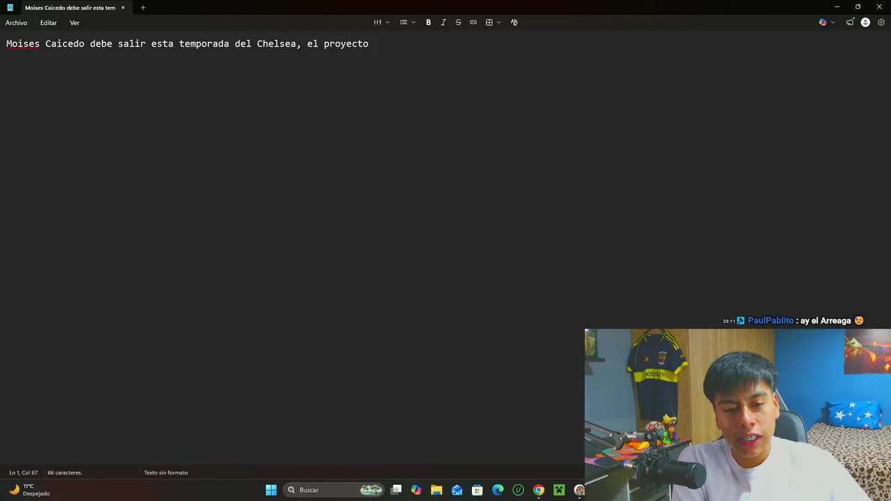Expand the Copilot options chevron
This screenshot has width=891, height=501.
pyautogui.click(x=833, y=22)
